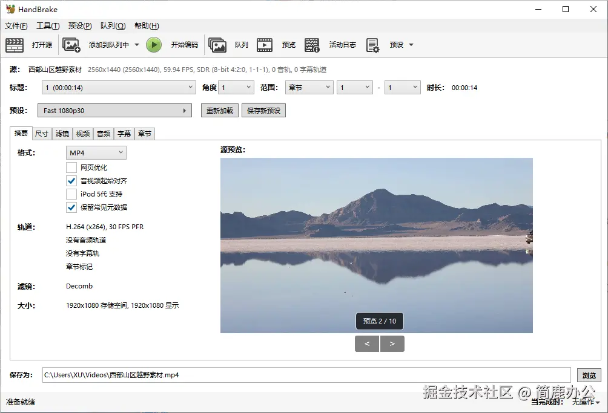Open the 文件(F) menu
The image size is (608, 413).
click(16, 26)
